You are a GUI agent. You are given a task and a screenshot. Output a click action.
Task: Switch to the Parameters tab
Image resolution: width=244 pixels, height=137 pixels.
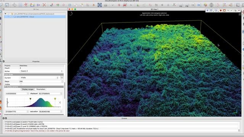pyautogui.click(x=41, y=89)
